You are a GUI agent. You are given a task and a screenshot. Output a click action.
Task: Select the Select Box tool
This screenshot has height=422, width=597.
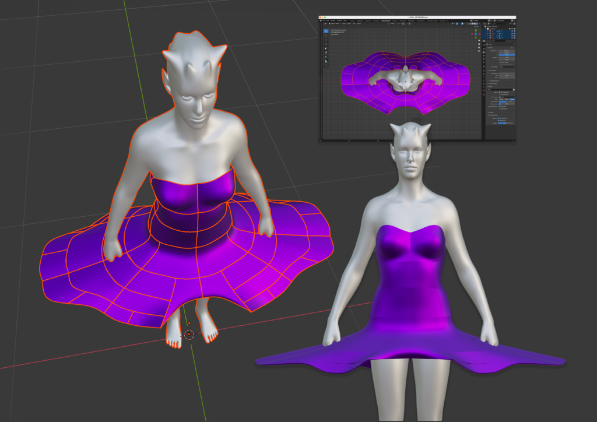click(326, 30)
